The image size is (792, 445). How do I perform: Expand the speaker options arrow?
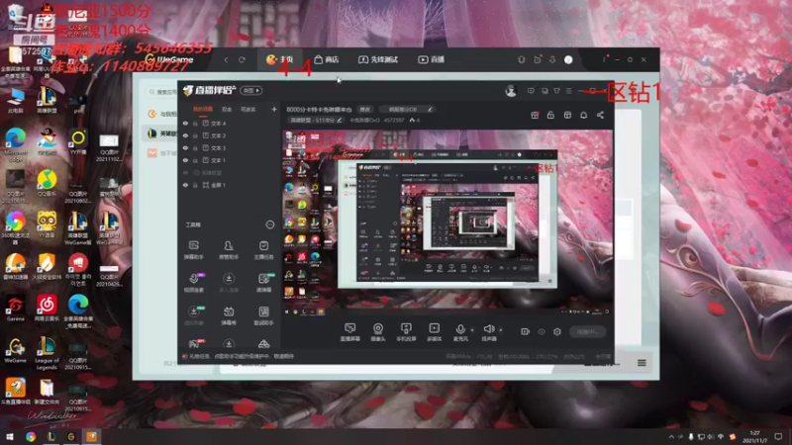click(x=501, y=330)
